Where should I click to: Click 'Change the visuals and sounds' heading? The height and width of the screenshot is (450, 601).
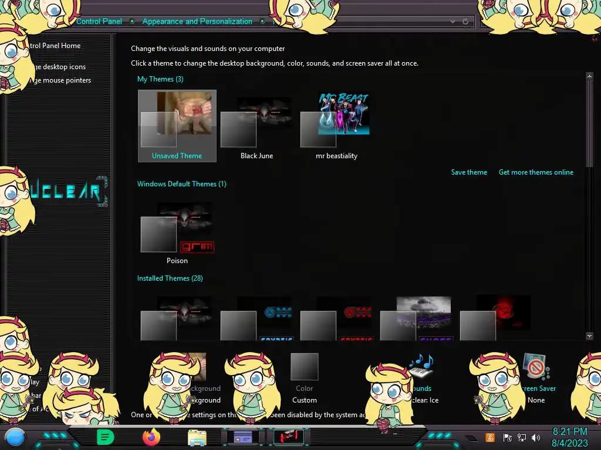[x=208, y=49]
